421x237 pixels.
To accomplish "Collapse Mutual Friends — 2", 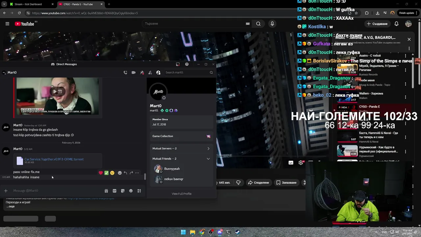I will click(181, 159).
